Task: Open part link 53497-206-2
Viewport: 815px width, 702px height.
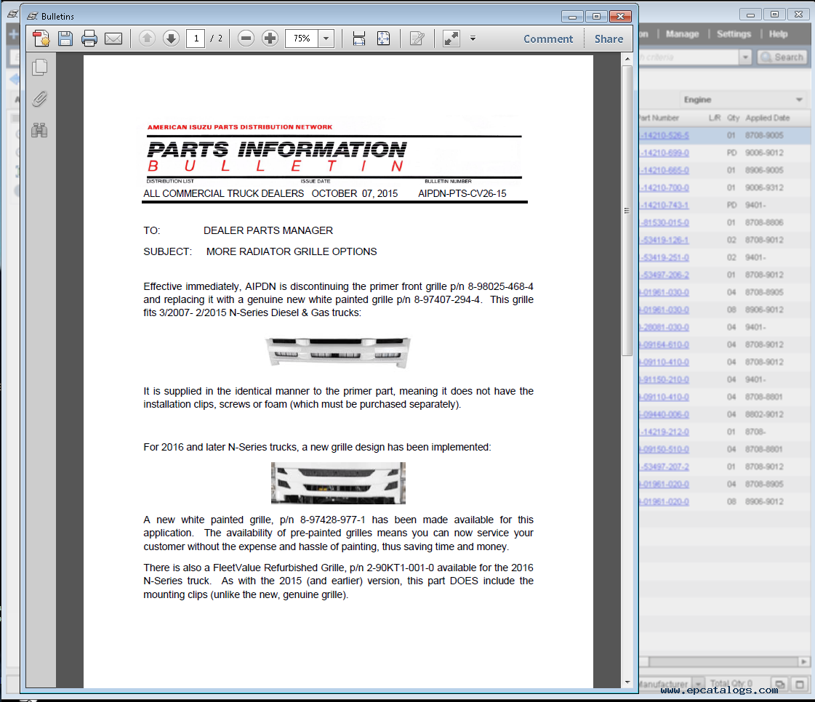Action: pos(665,275)
